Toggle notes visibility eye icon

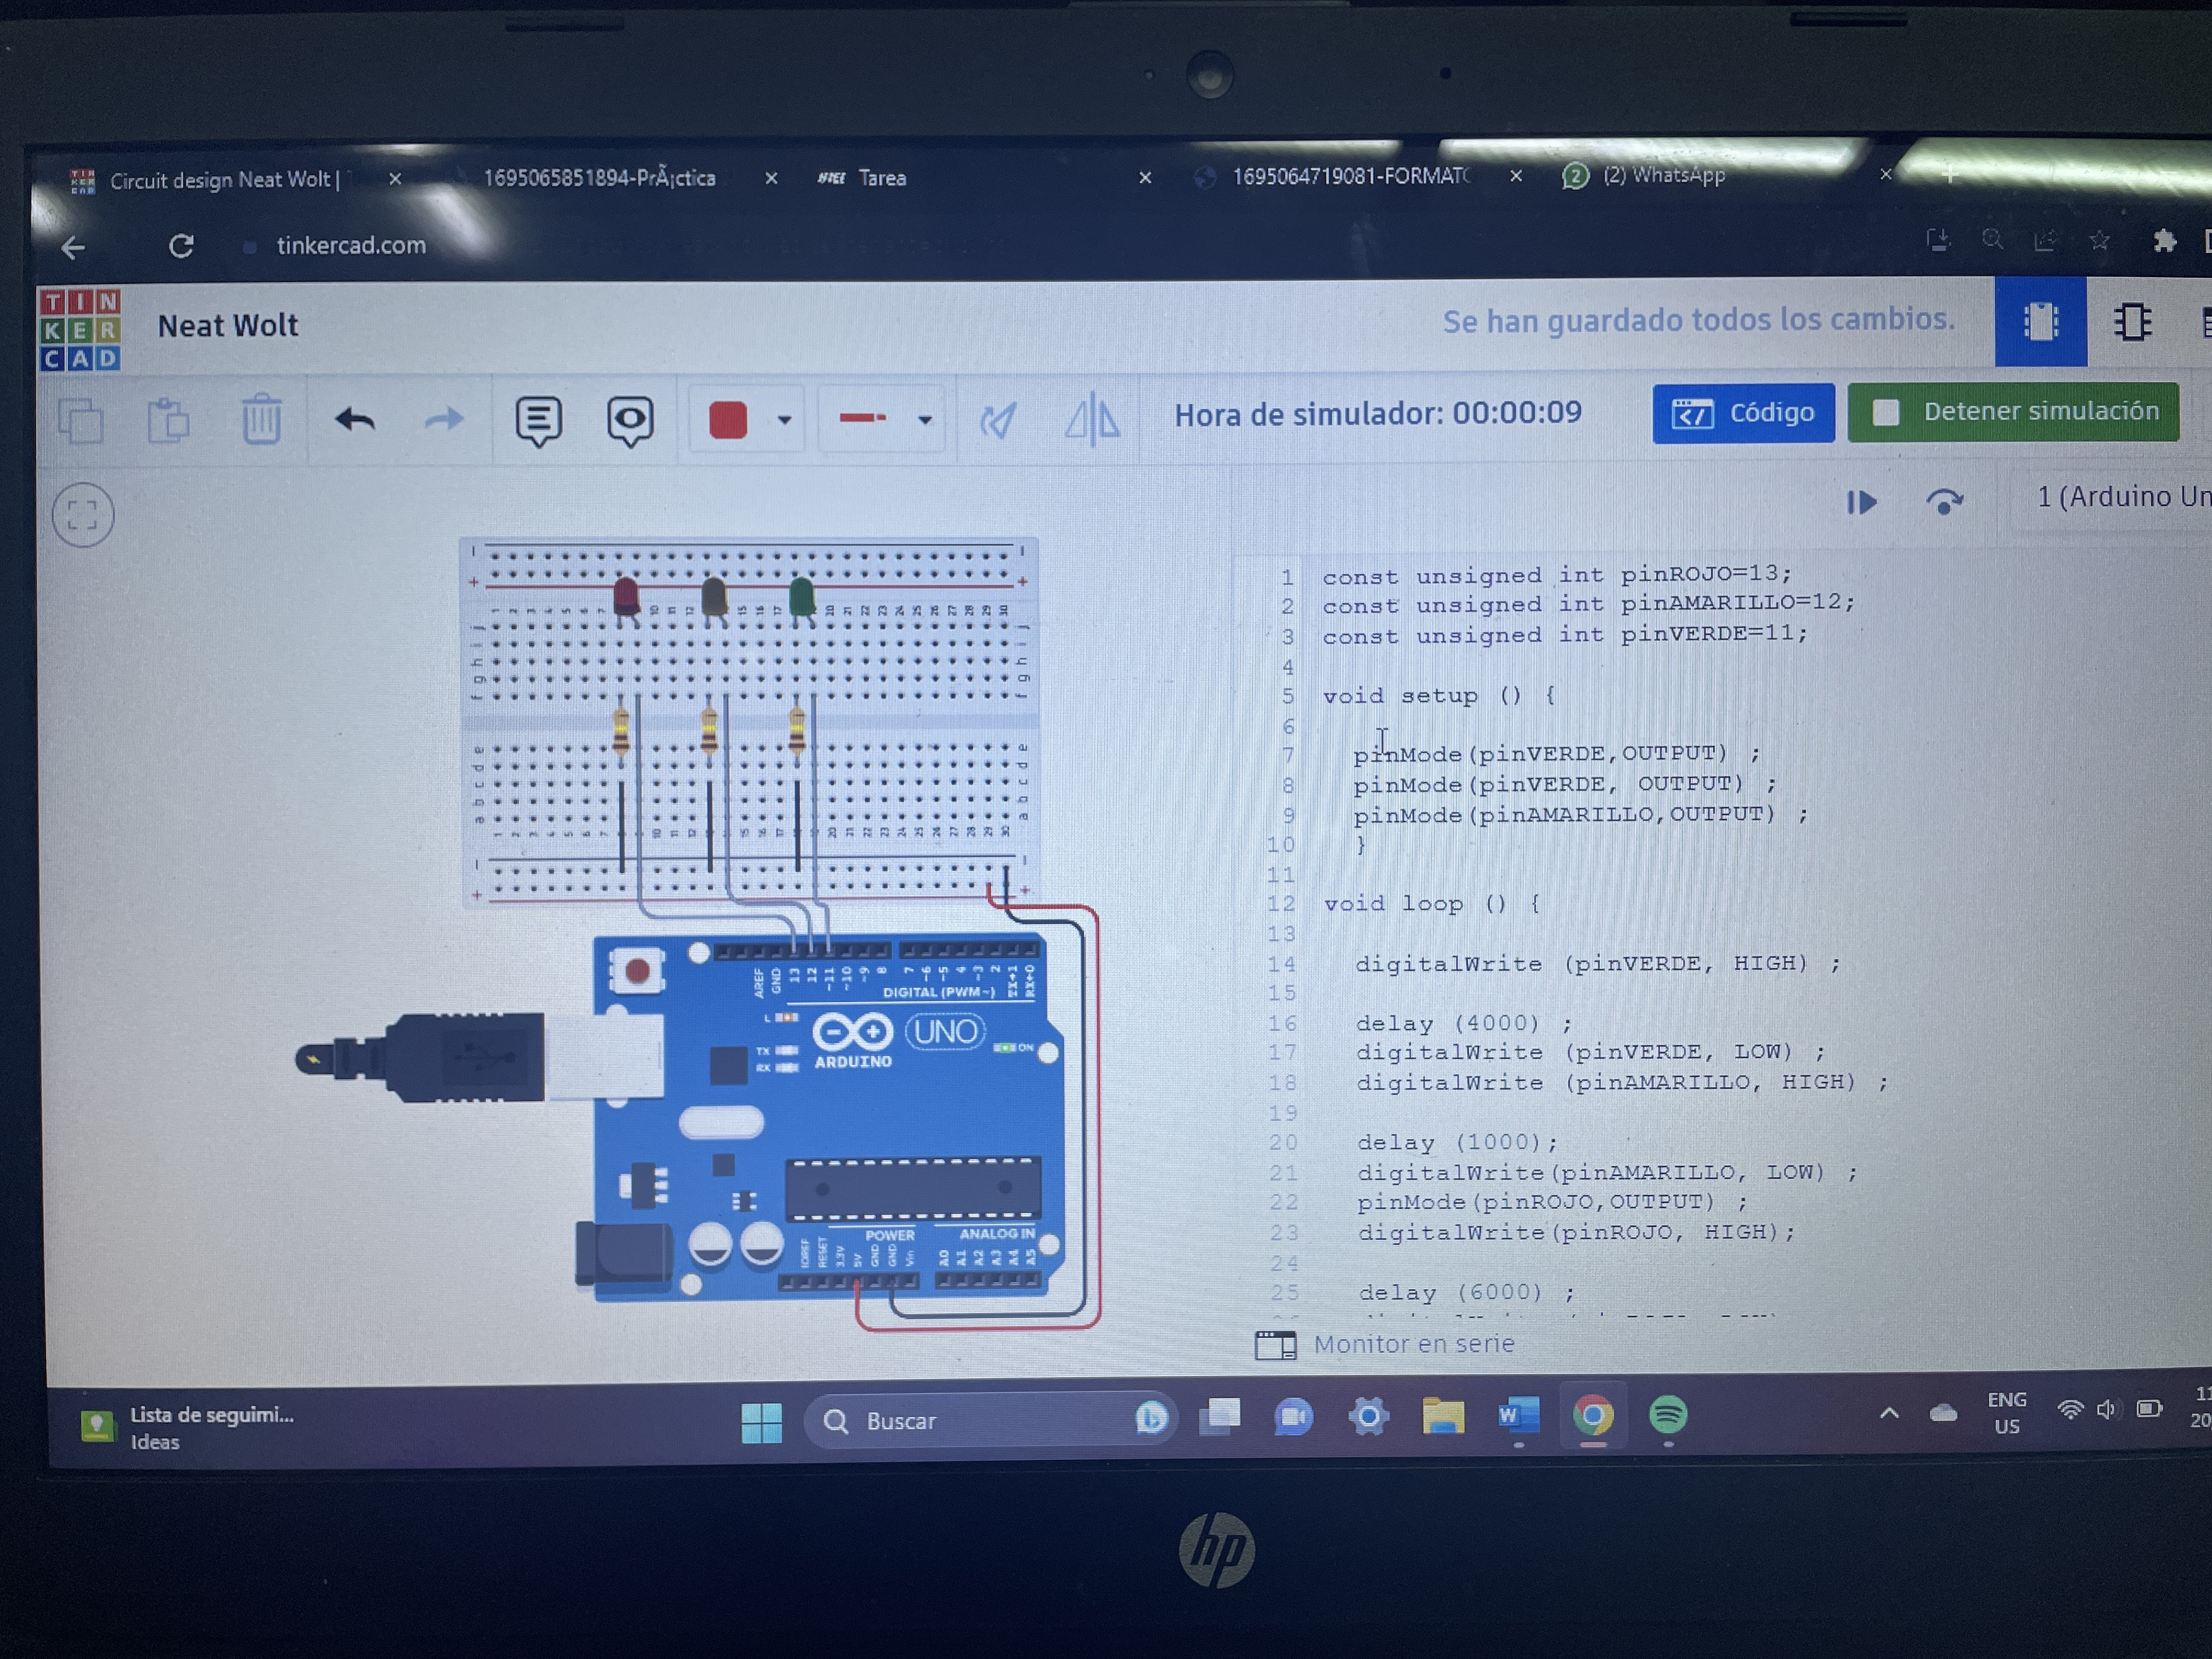pos(629,420)
